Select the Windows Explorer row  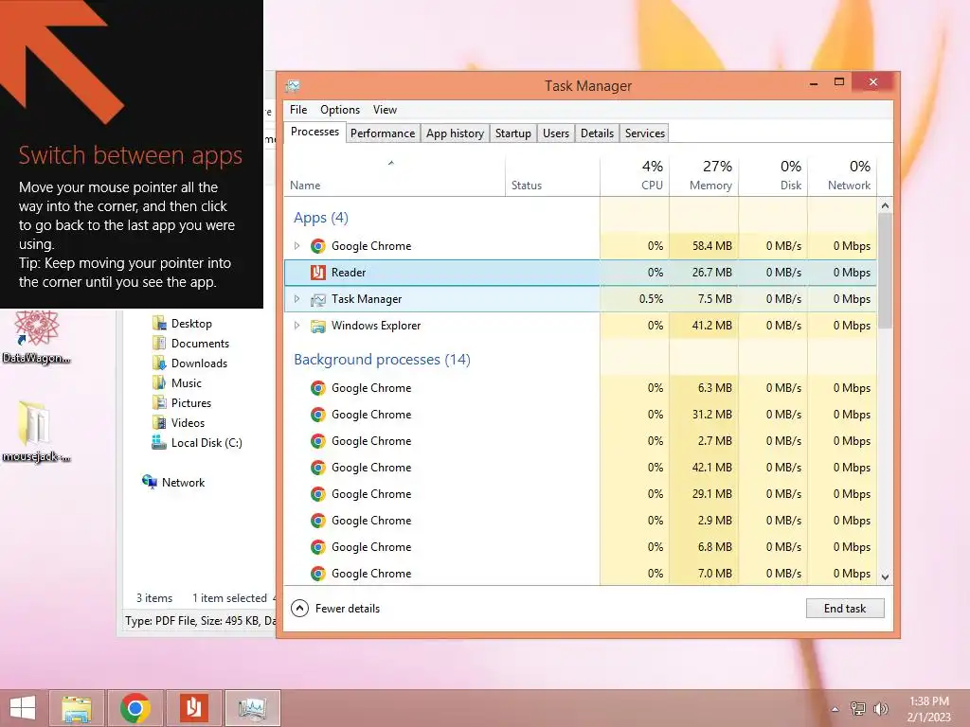tap(581, 326)
